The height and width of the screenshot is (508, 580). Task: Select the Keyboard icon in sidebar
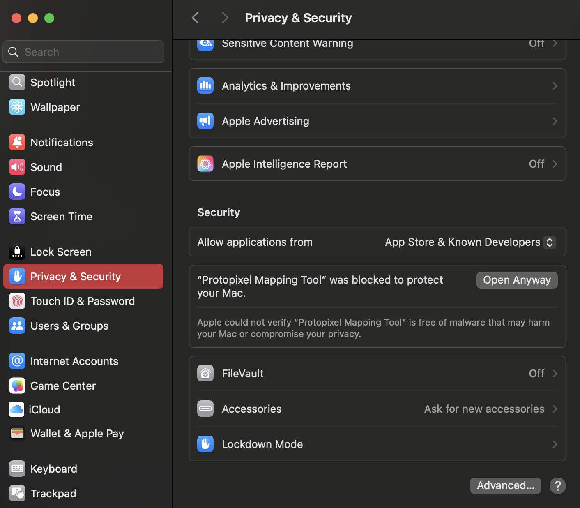coord(17,469)
